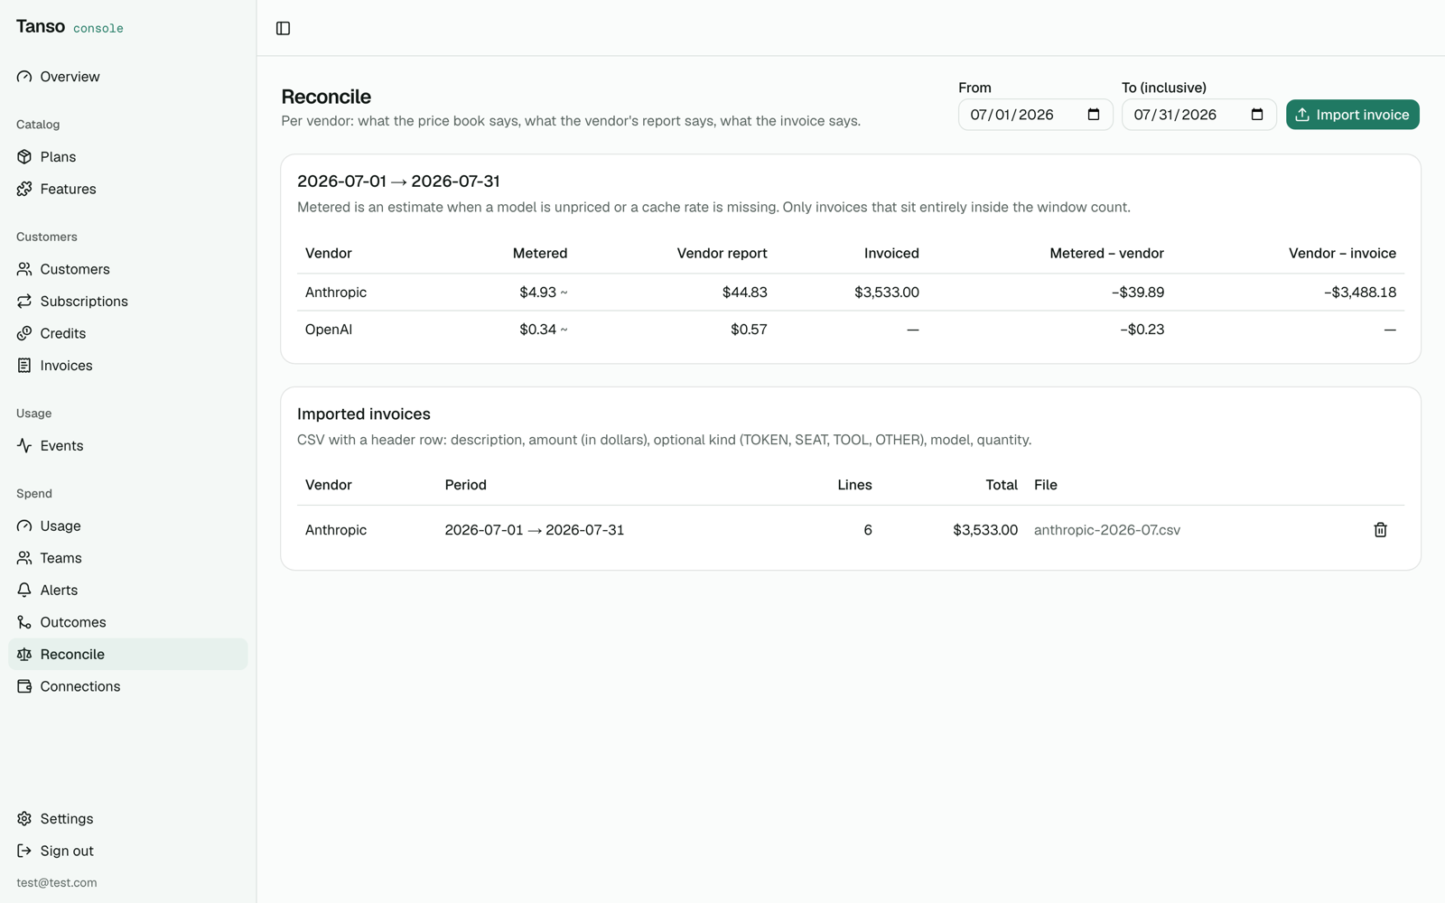Open the Alerts link
Viewport: 1445px width, 903px height.
128,591
